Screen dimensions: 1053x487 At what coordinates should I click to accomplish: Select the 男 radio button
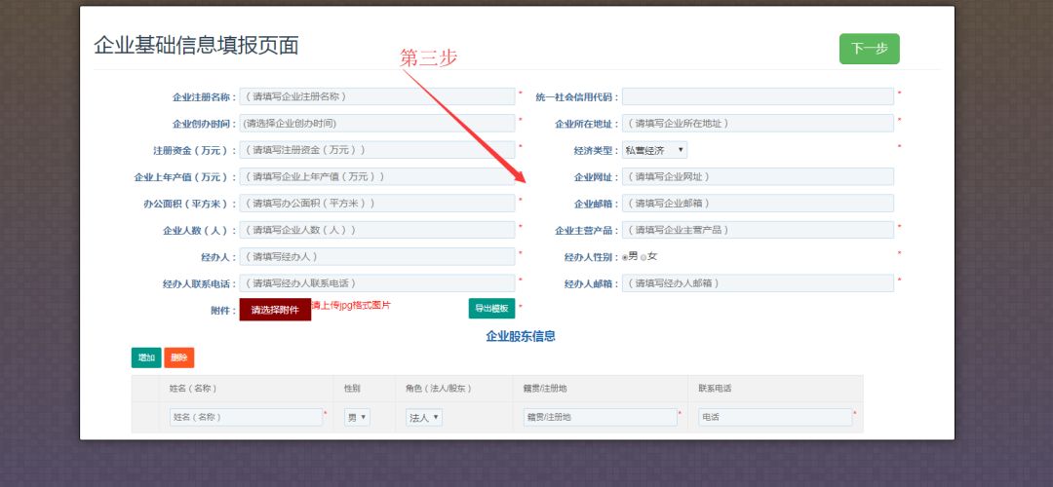(x=625, y=257)
